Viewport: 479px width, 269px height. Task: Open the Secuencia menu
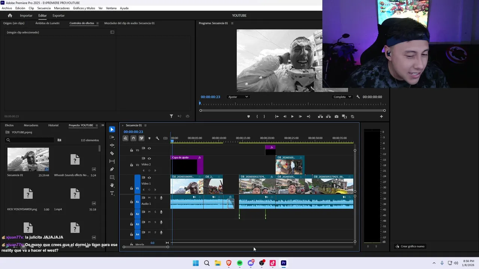pyautogui.click(x=44, y=8)
